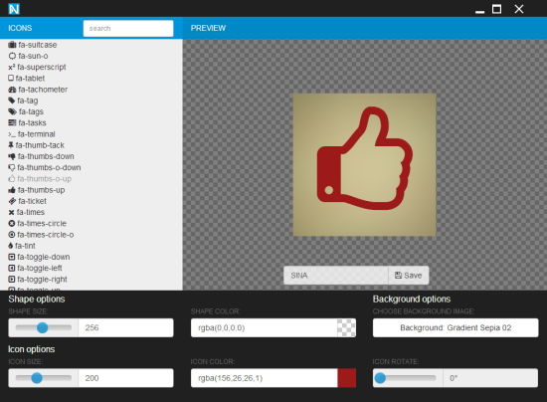Select the fa-ticket icon
Screen dimensions: 547x402
(27, 201)
